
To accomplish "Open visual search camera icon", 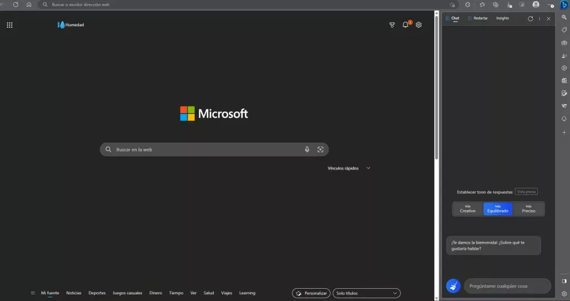I will click(320, 149).
